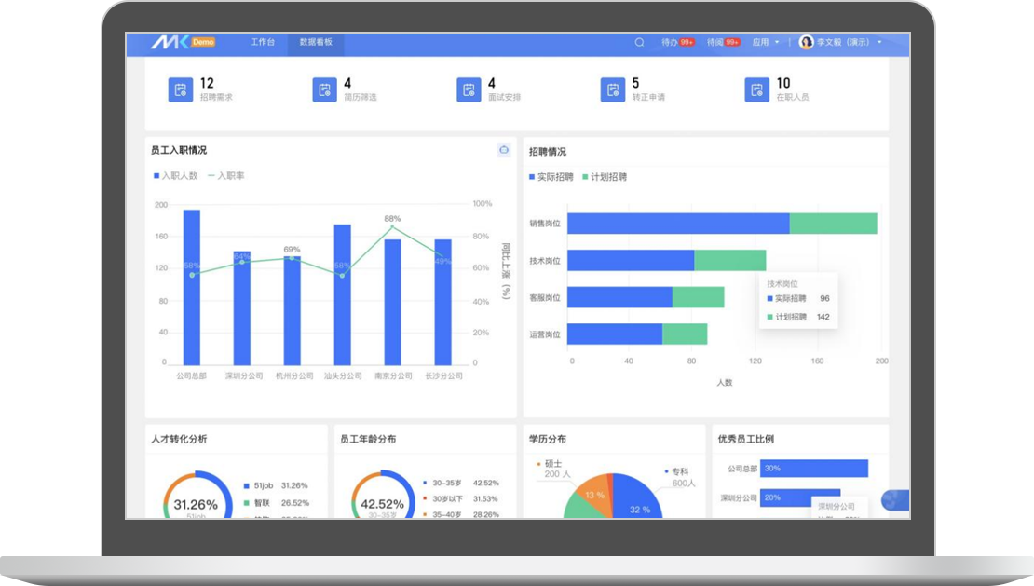Click the 在职人员 card icon
1034x586 pixels.
pos(756,90)
